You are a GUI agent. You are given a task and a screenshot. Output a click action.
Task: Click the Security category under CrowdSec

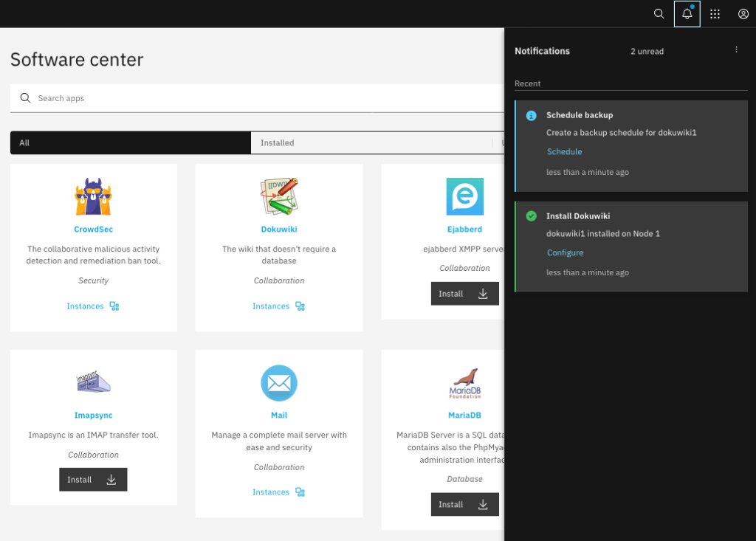point(94,280)
